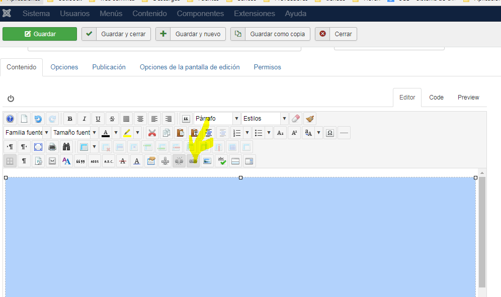Viewport: 501px width, 297px height.
Task: Click the paste clipboard icon
Action: click(181, 133)
